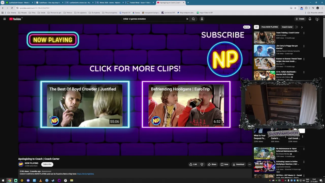Dislike the video with thumbs down
This screenshot has width=325, height=183.
pos(202,164)
